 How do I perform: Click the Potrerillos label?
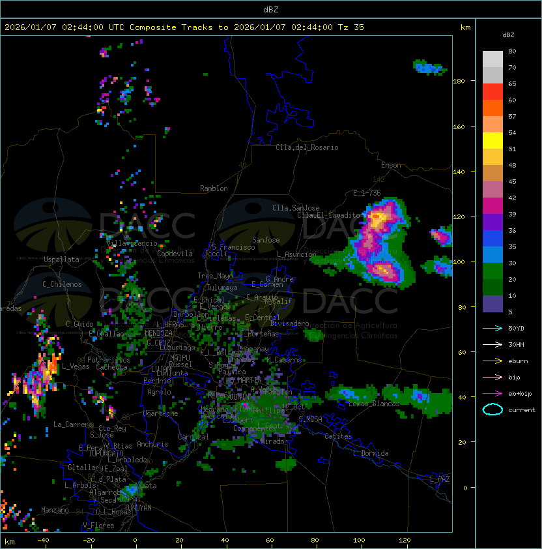109,360
